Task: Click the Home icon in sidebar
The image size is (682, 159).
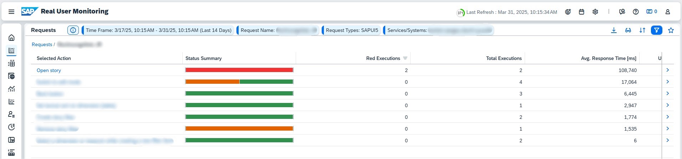Action: click(11, 38)
